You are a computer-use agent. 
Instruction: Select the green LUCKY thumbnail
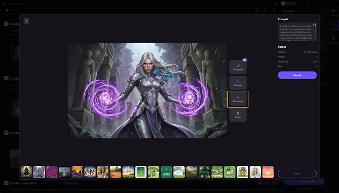pos(166,172)
